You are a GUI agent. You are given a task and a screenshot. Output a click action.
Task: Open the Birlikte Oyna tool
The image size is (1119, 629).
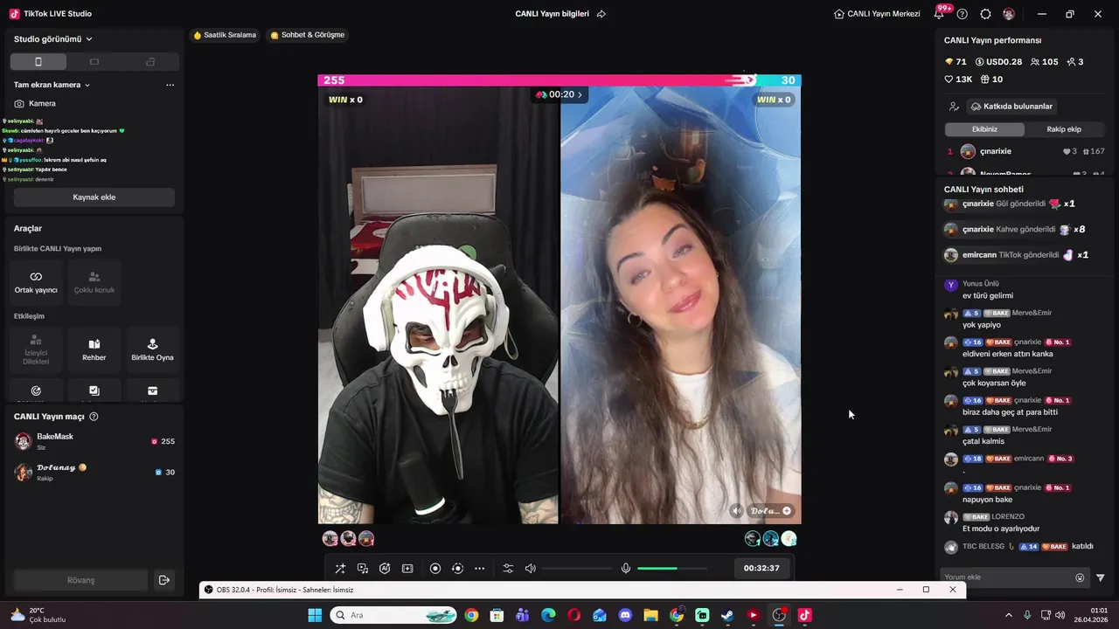[x=152, y=349]
